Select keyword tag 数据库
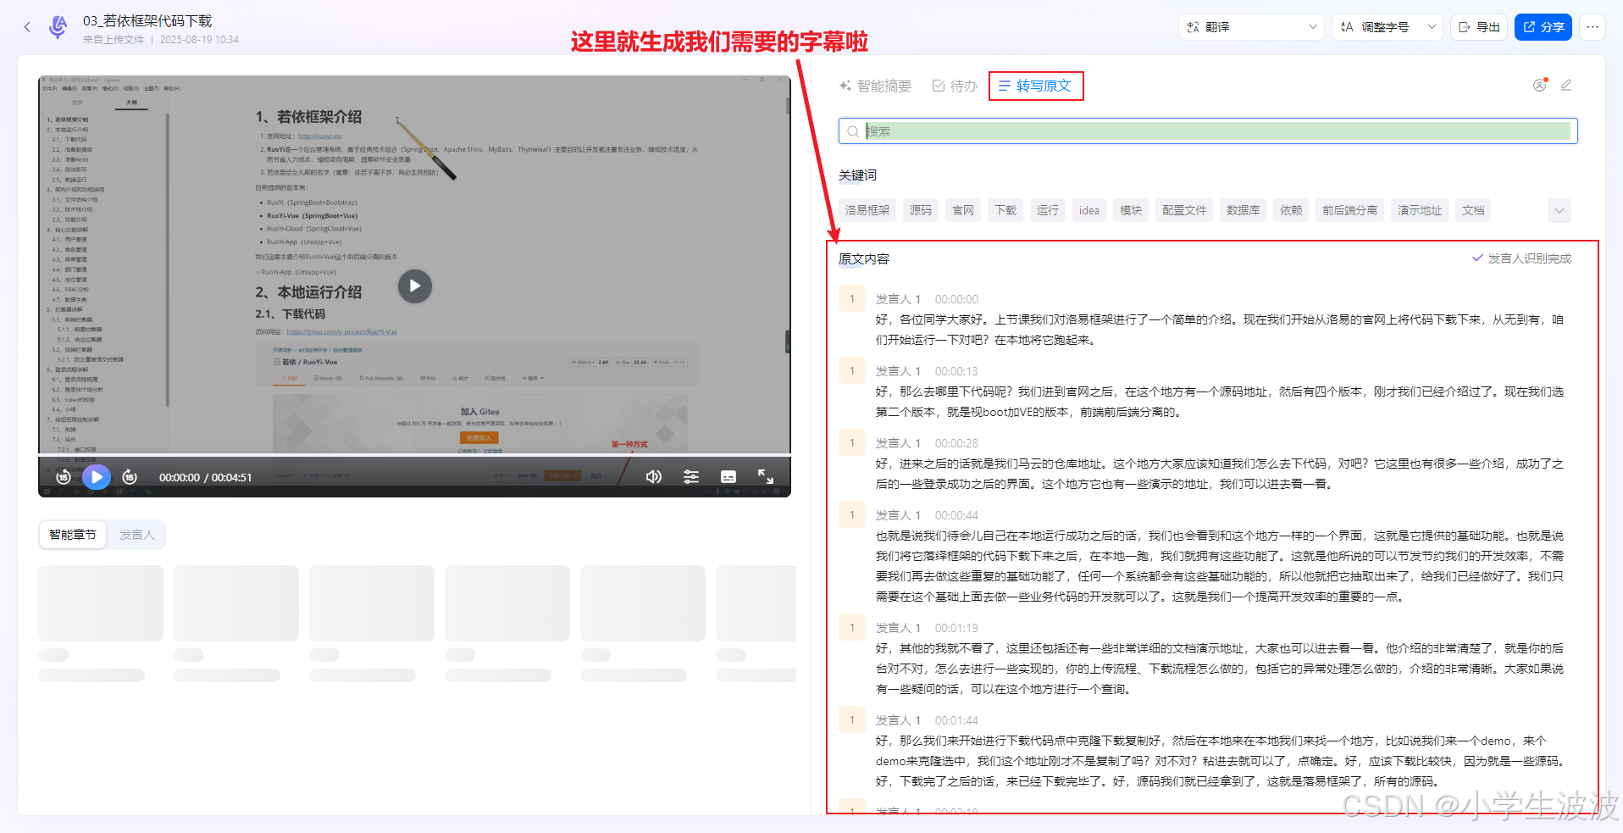 click(1243, 210)
